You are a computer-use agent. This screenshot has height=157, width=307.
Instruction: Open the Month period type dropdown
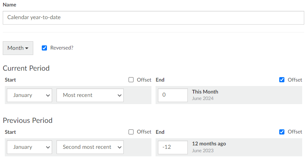(18, 48)
